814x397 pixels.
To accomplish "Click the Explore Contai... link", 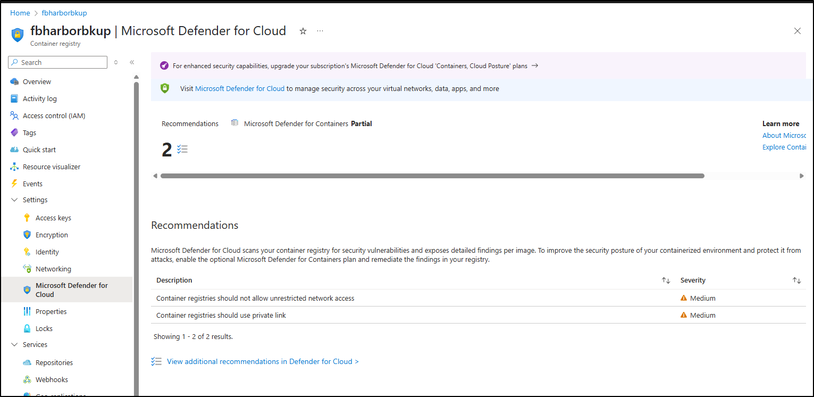I will (784, 147).
